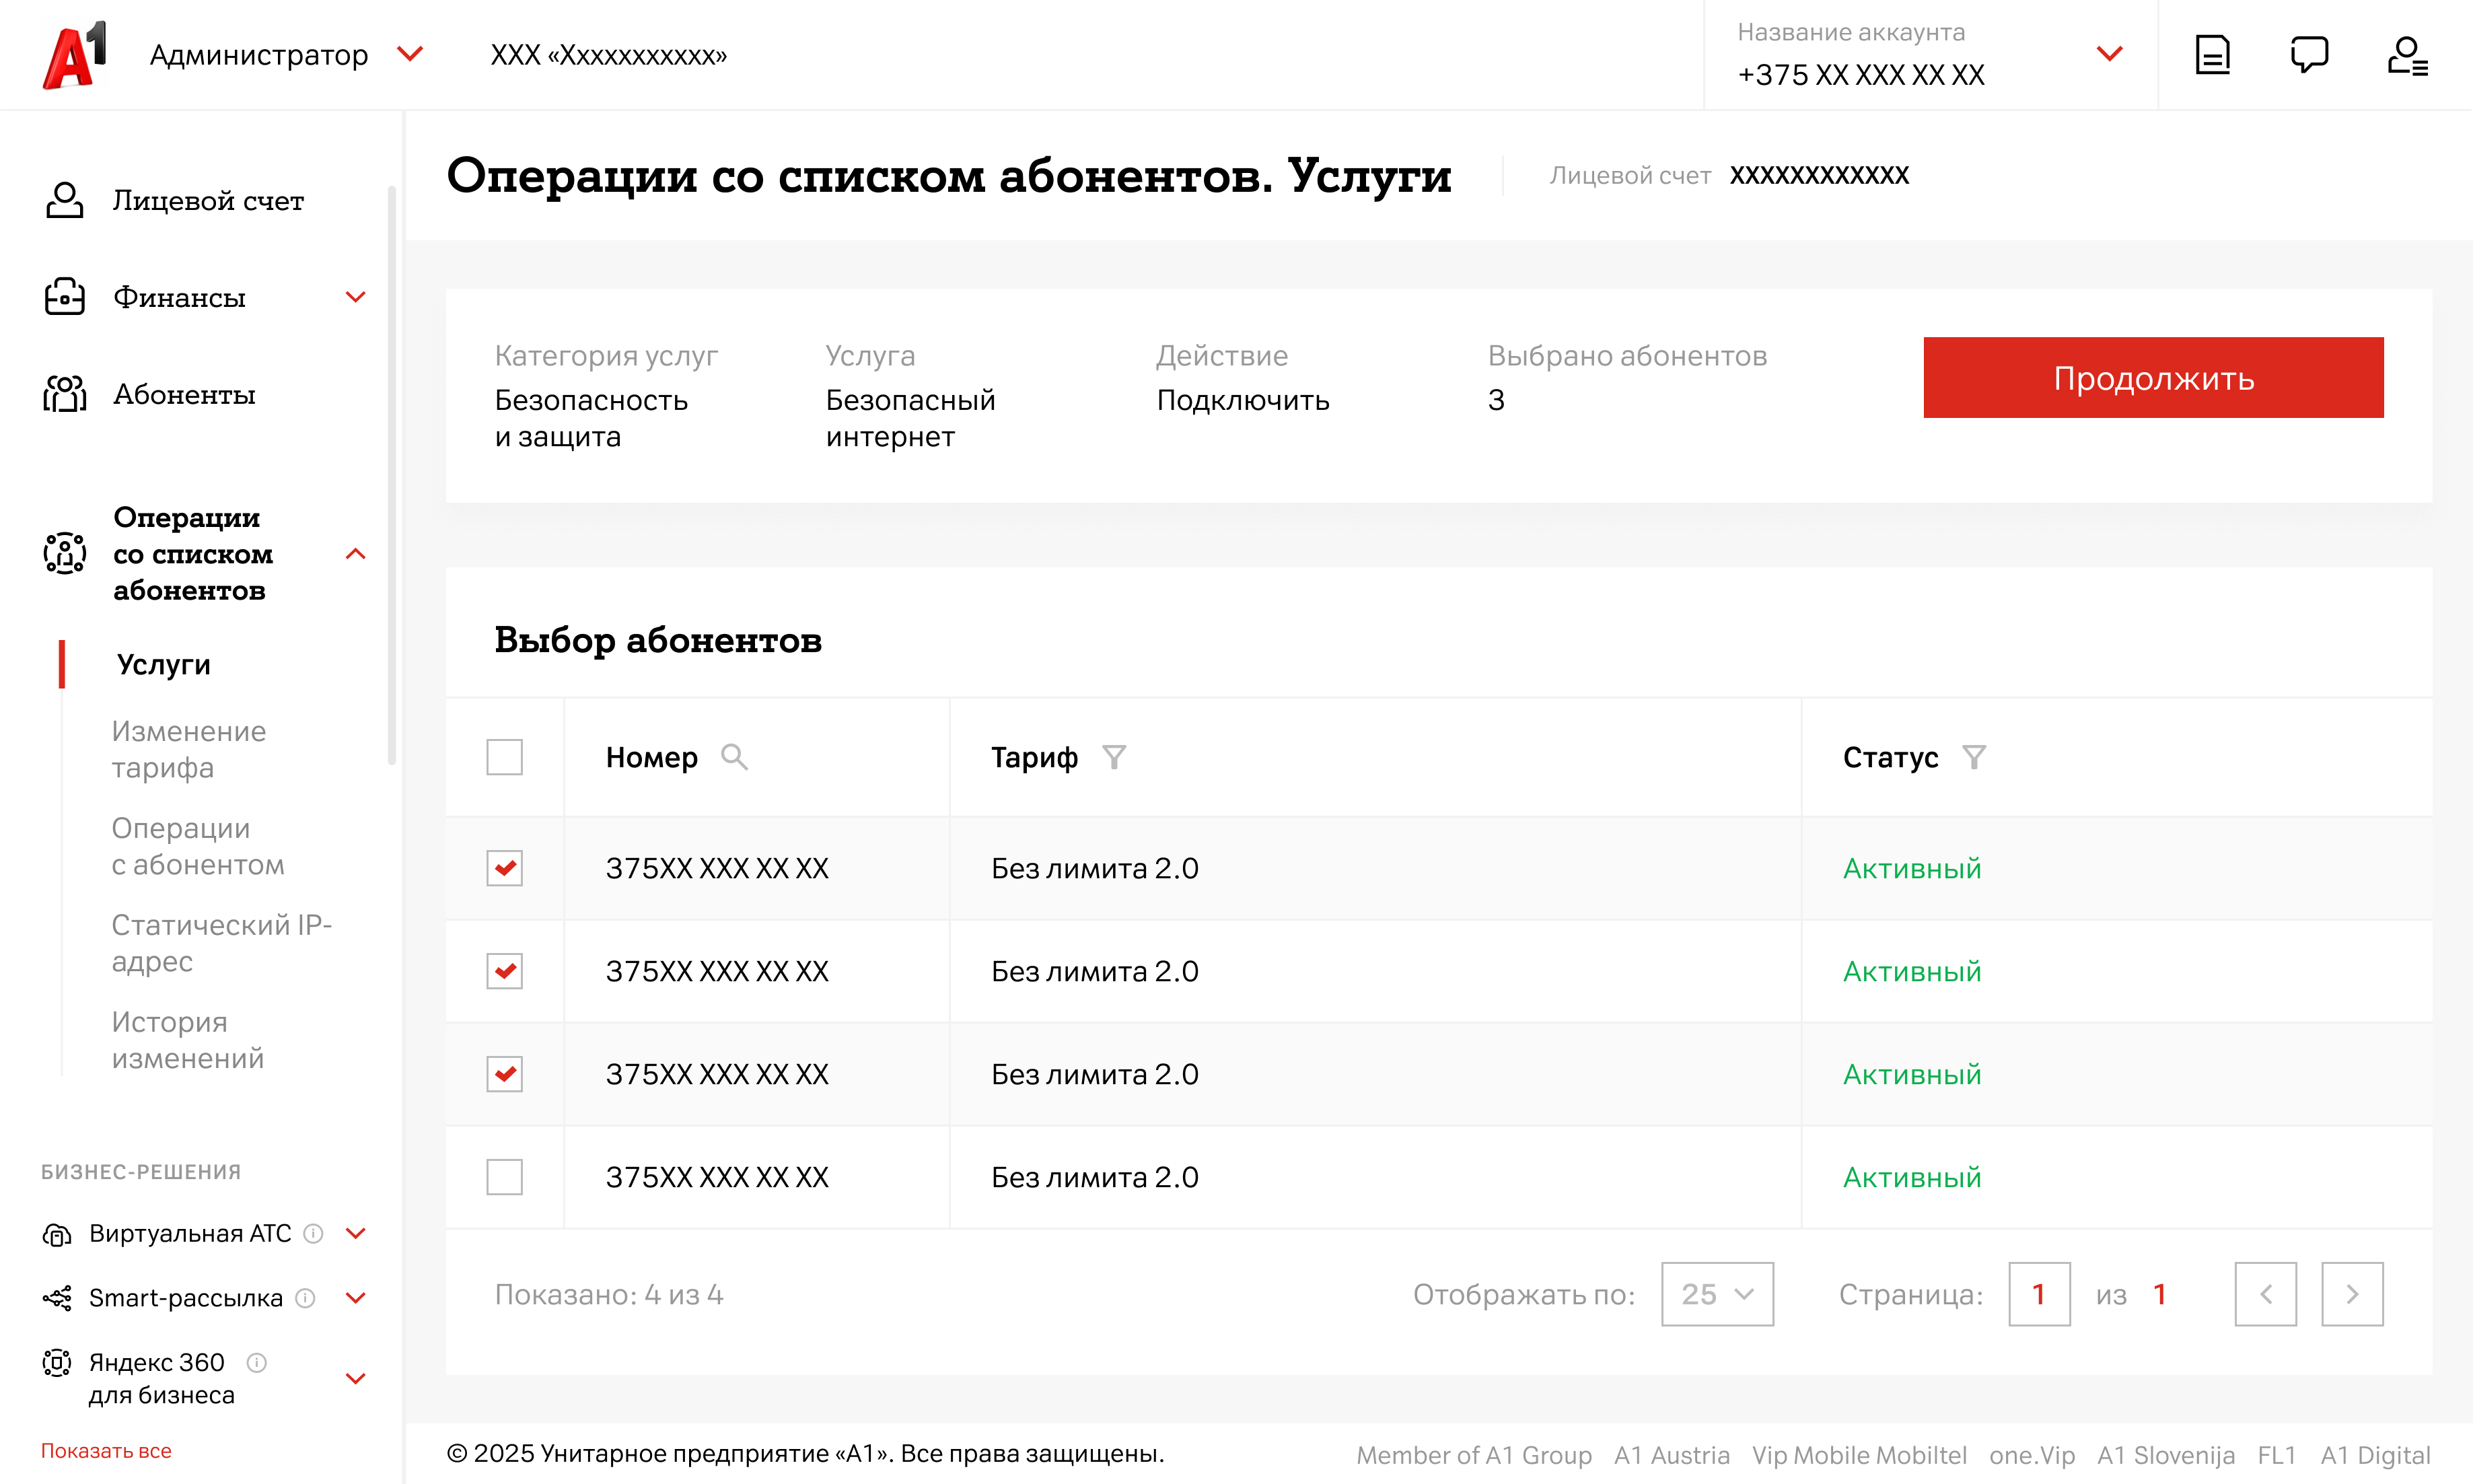The image size is (2473, 1484).
Task: Open the Статус column filter icon
Action: tap(1973, 757)
